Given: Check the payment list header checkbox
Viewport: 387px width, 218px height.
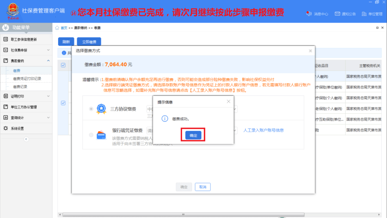Looking at the screenshot, I should coord(63,65).
